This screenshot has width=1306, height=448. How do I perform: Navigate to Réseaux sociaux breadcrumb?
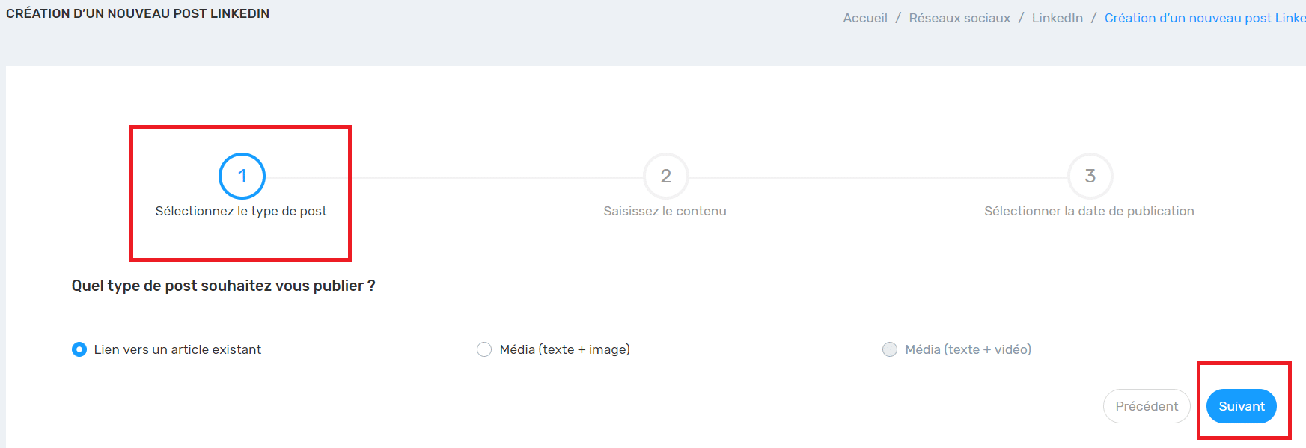[959, 18]
